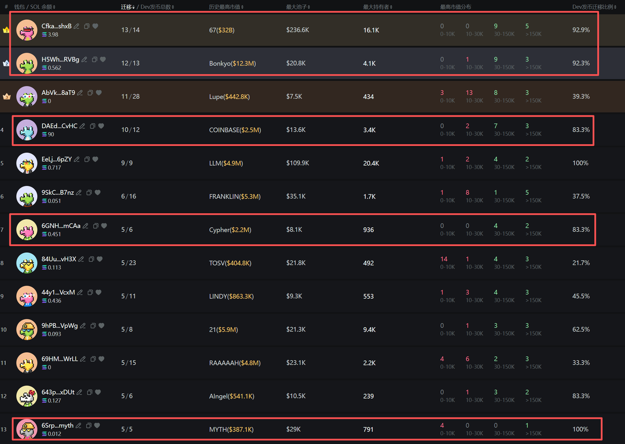The image size is (625, 444).
Task: Select the 67($32B) token cell
Action: click(x=222, y=30)
